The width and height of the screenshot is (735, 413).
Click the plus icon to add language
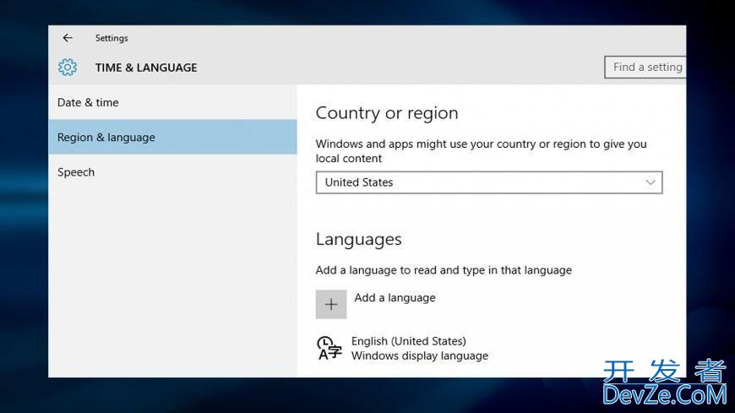point(331,304)
